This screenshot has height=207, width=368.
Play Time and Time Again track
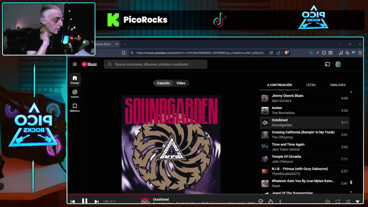pos(305,147)
